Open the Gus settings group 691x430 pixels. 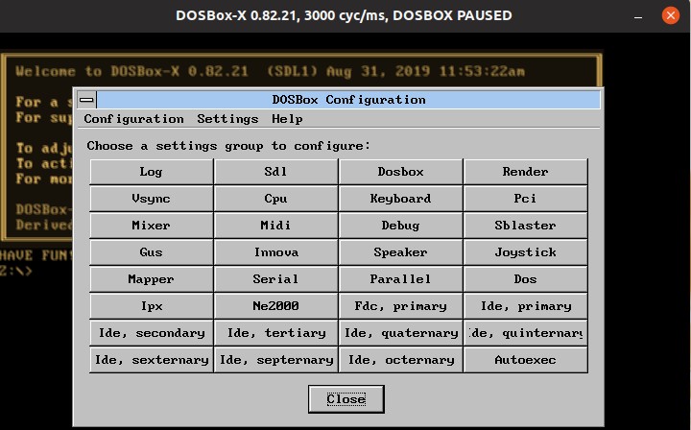point(152,252)
